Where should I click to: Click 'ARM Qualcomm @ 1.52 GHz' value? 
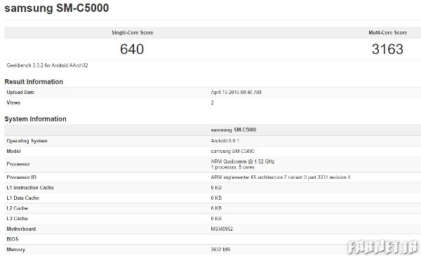click(243, 161)
